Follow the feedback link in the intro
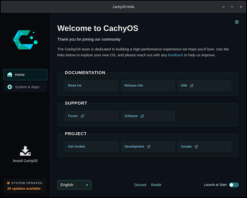247x198 pixels. pyautogui.click(x=176, y=55)
